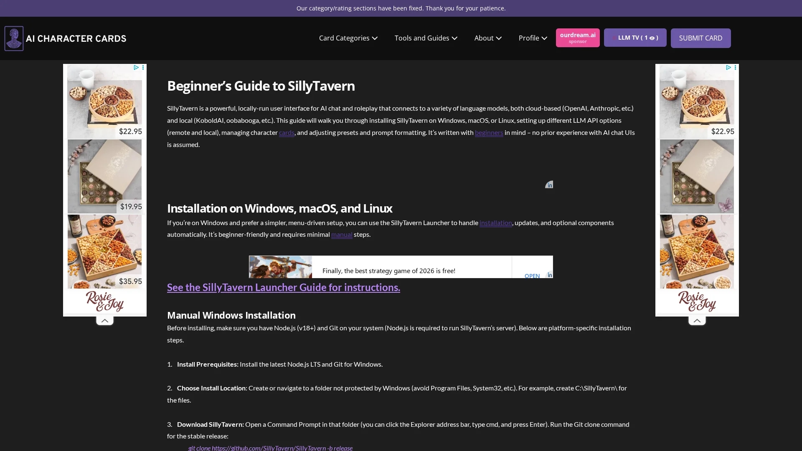The height and width of the screenshot is (451, 802).
Task: Open ad options menu on left sidebar ad
Action: point(143,67)
